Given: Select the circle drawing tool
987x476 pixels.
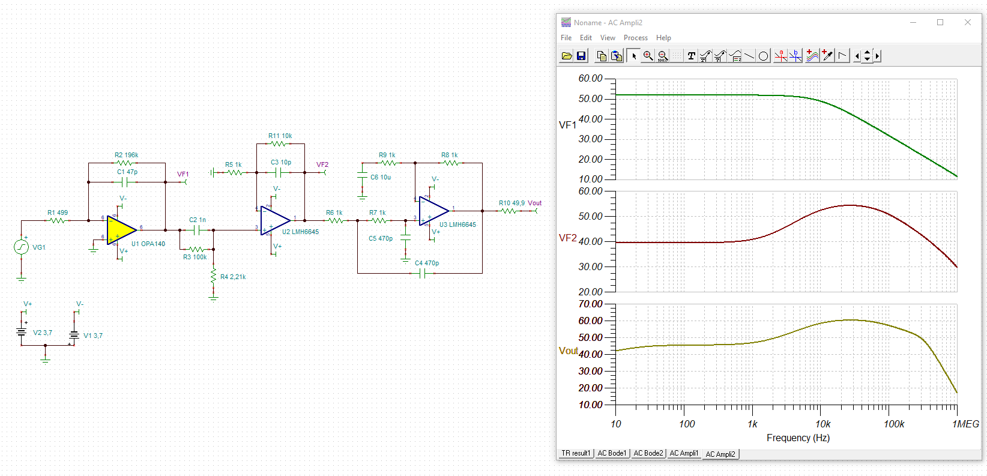Looking at the screenshot, I should click(x=764, y=56).
